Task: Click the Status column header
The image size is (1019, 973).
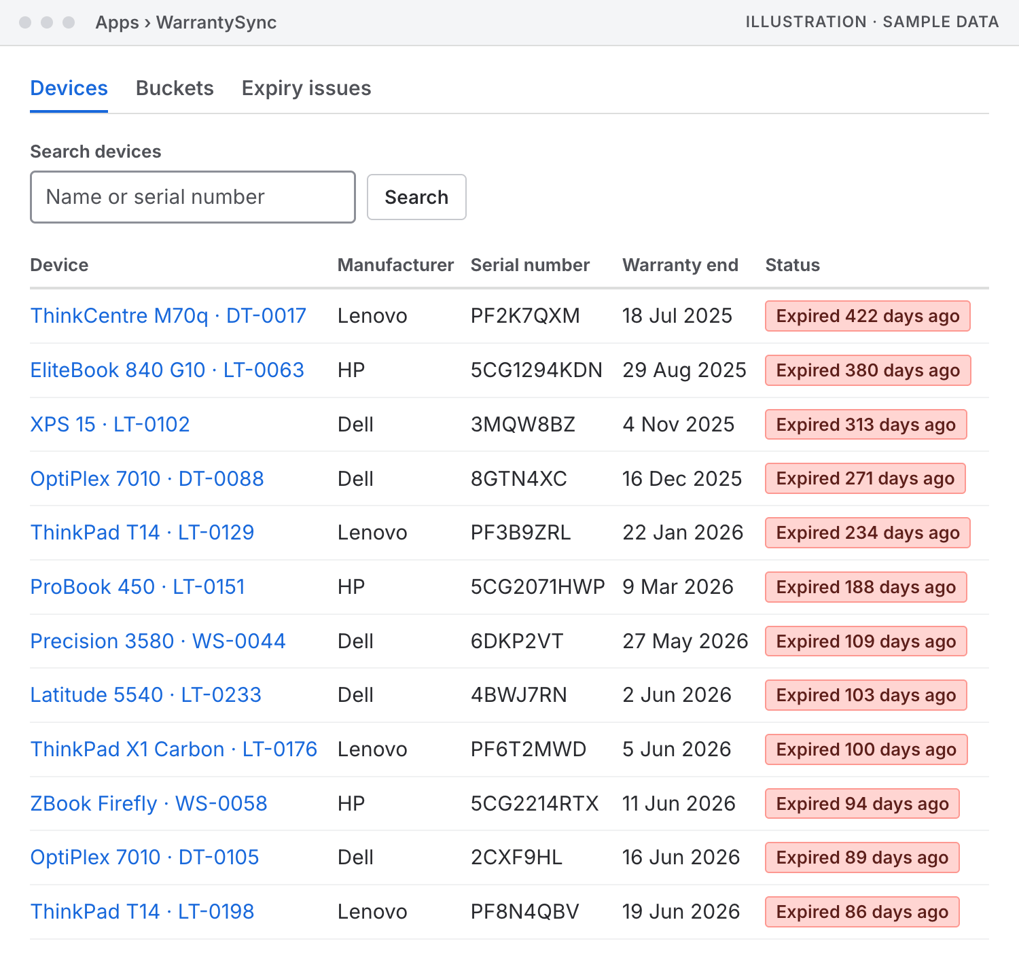Action: (793, 265)
